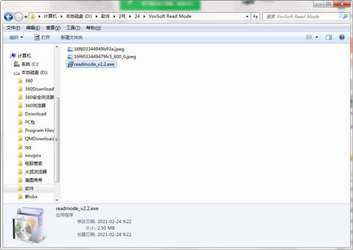
Task: Click the image icon of 16f603344949b93a.jpeg
Action: point(70,49)
